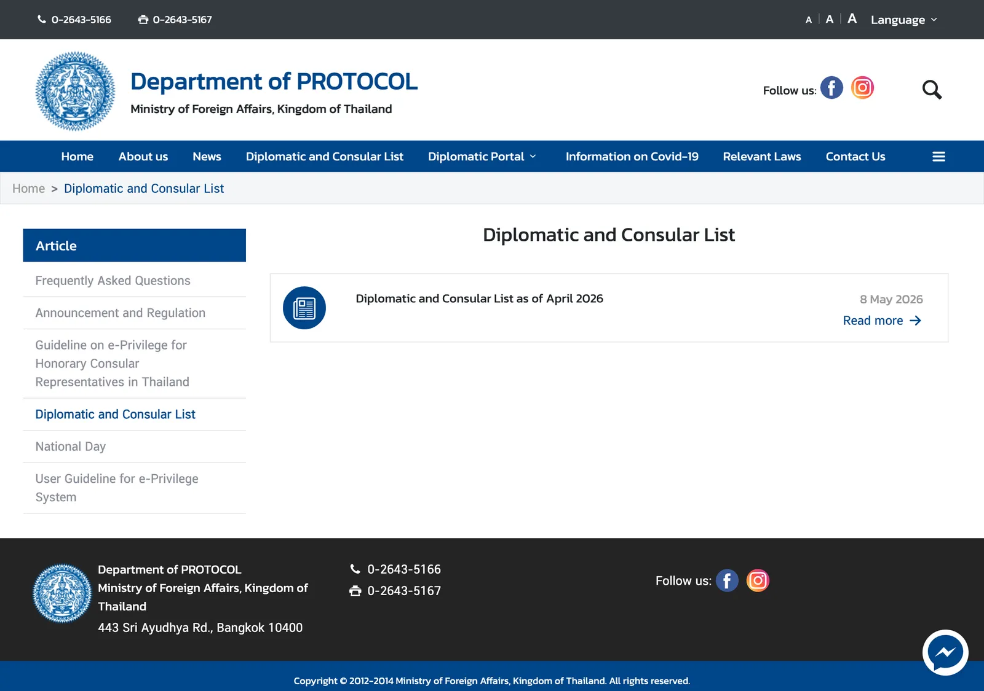
Task: Open the Instagram icon in the header
Action: (862, 88)
